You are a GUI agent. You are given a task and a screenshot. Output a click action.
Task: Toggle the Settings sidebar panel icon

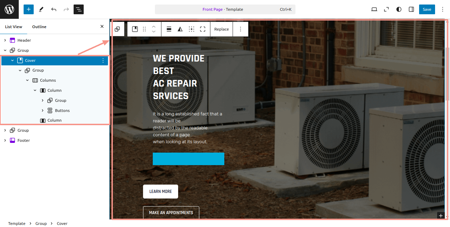pos(411,9)
